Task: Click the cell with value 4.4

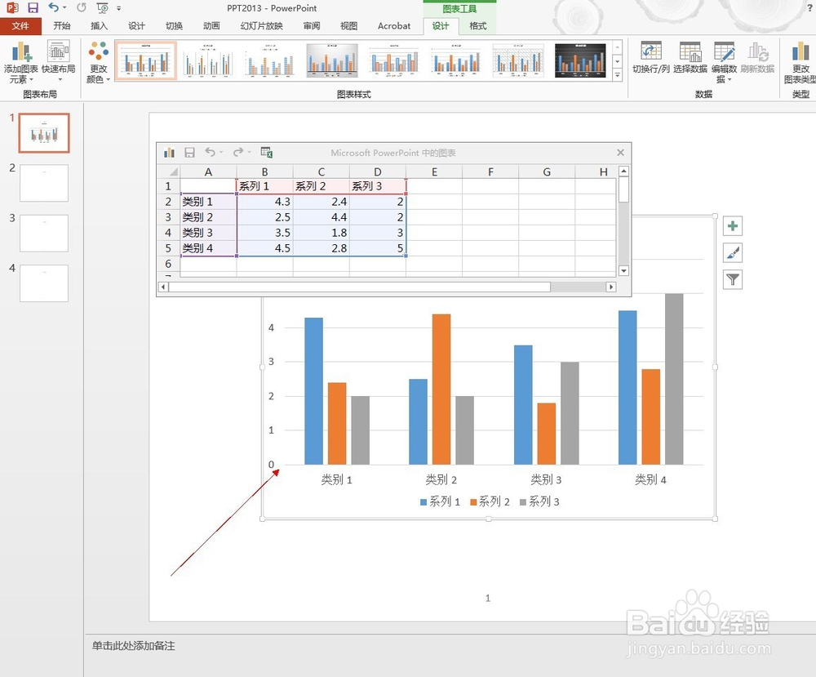Action: tap(321, 217)
